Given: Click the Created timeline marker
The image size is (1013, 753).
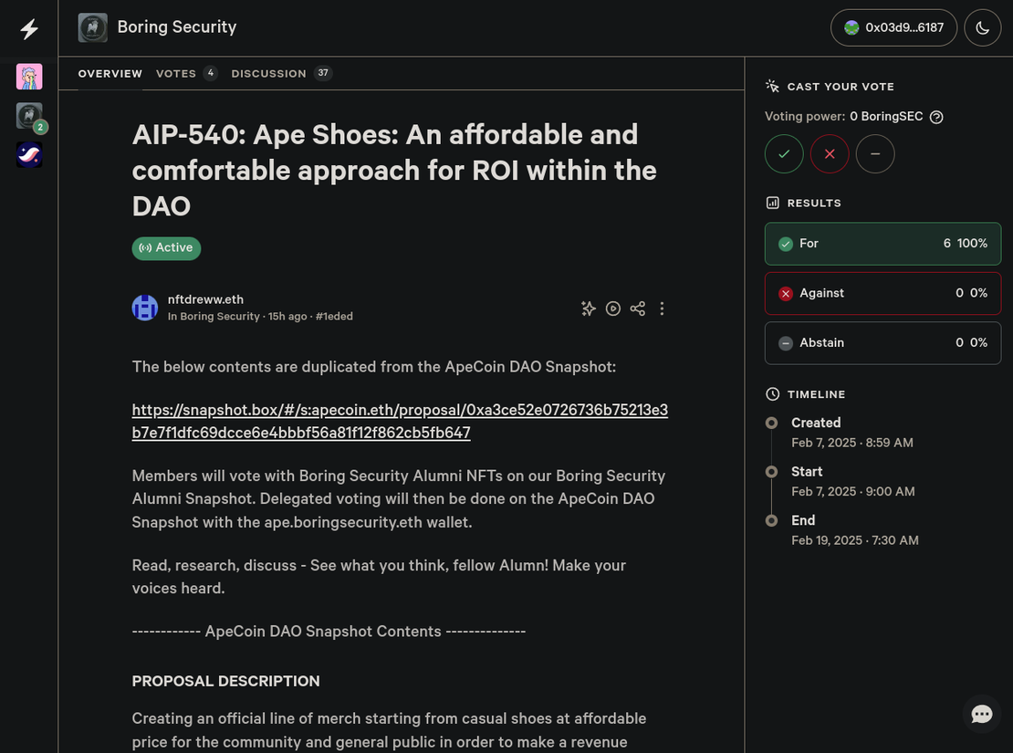Looking at the screenshot, I should point(771,423).
